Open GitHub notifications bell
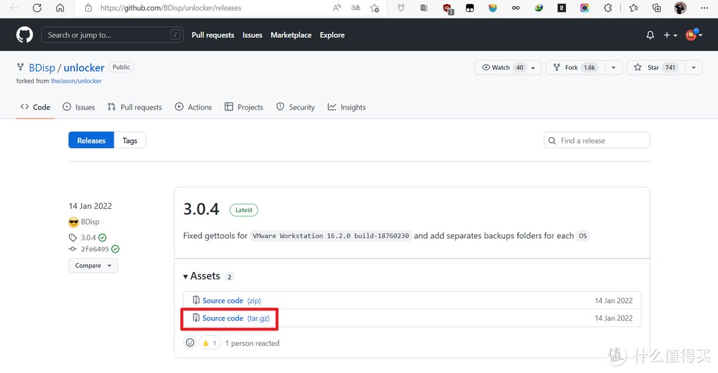Image resolution: width=718 pixels, height=373 pixels. click(650, 35)
